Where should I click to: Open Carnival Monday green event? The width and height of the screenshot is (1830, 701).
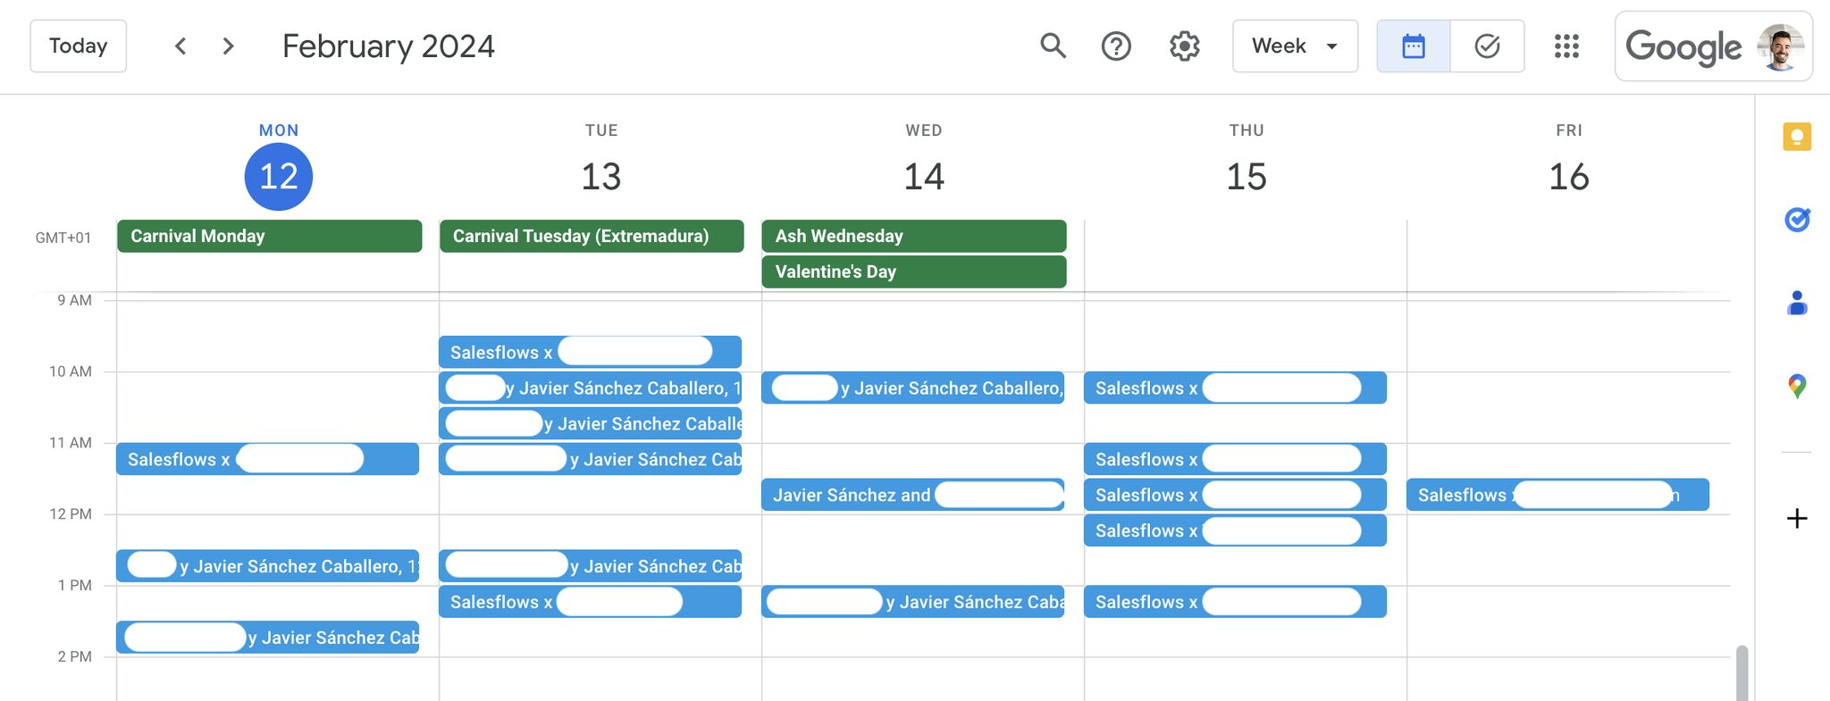pos(269,236)
